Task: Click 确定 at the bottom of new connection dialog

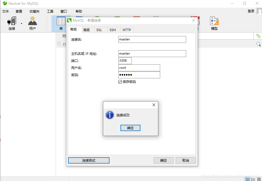Action: point(163,160)
